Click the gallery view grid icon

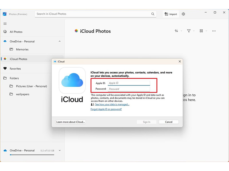pyautogui.click(x=201, y=31)
